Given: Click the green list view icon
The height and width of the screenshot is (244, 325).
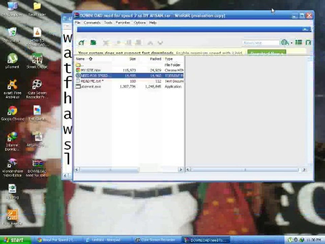Looking at the screenshot, I should [299, 43].
